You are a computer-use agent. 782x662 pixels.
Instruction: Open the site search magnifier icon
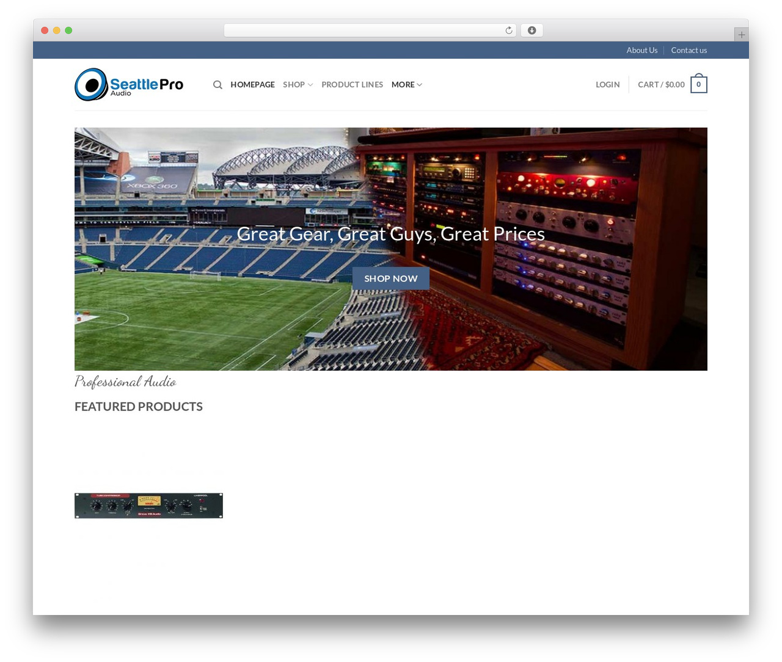[x=217, y=85]
